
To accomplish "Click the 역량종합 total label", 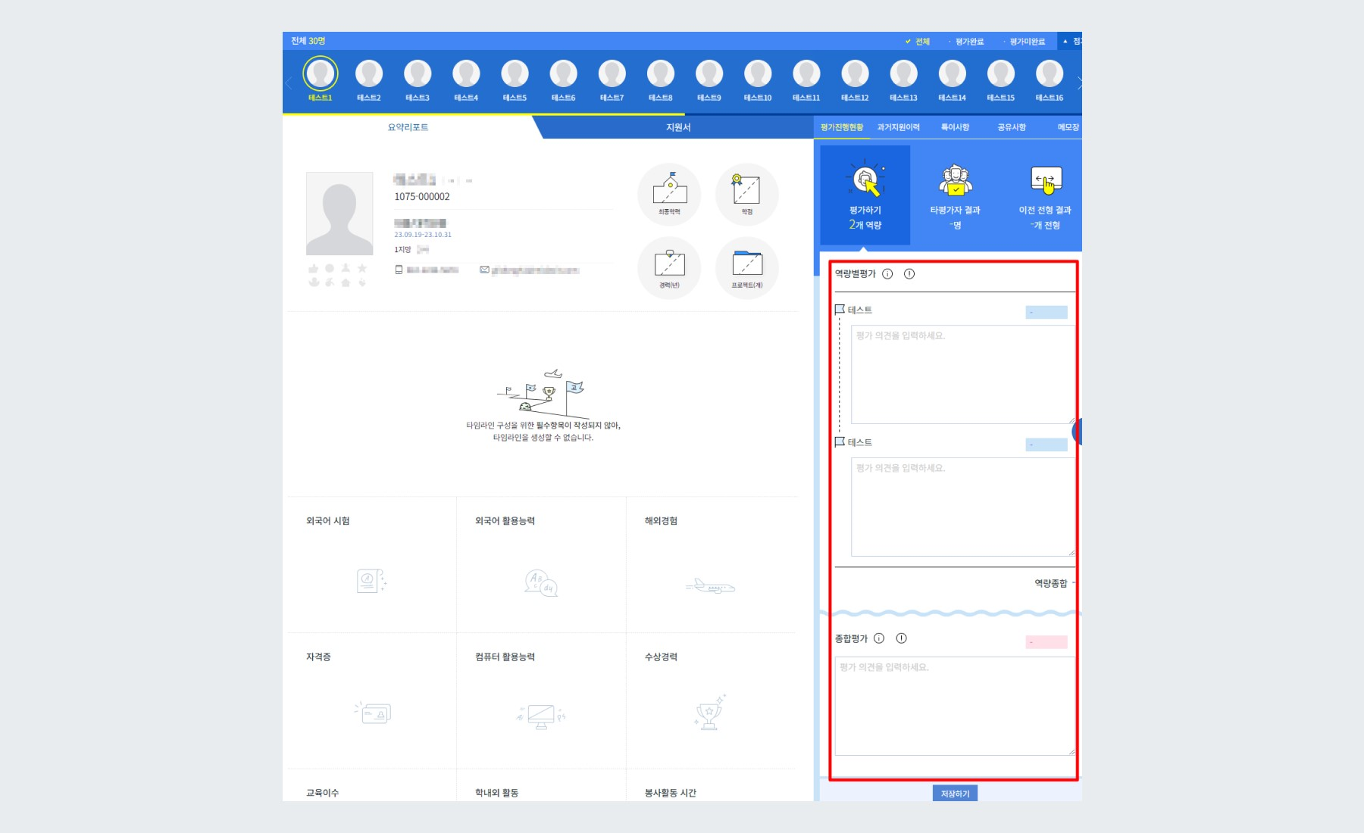I will pyautogui.click(x=1051, y=583).
